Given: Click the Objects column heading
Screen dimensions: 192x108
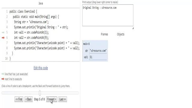Looking at the screenshot, I should coord(121,34).
